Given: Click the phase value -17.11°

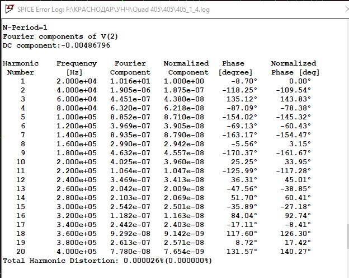Looking at the screenshot, I should click(242, 224).
